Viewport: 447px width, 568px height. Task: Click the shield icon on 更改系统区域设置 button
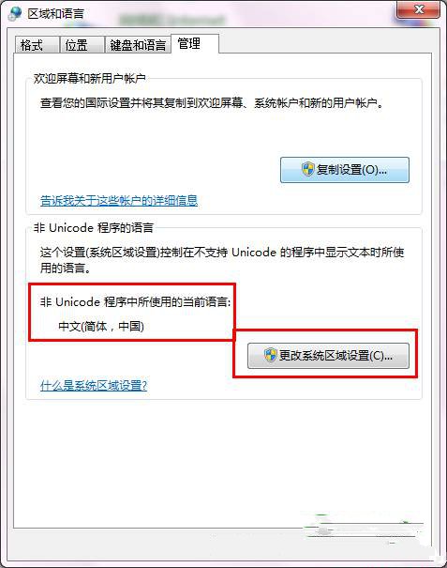pos(270,356)
